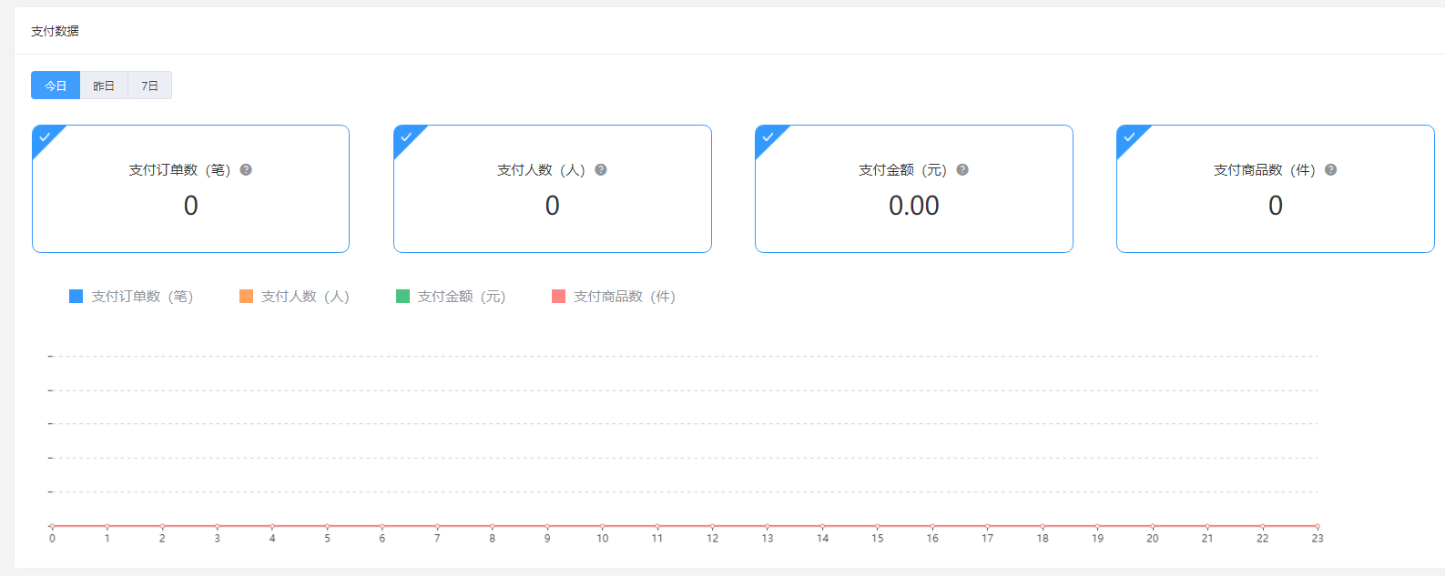This screenshot has height=576, width=1445.
Task: Toggle the 支付人数（人） card selection
Action: click(x=552, y=188)
